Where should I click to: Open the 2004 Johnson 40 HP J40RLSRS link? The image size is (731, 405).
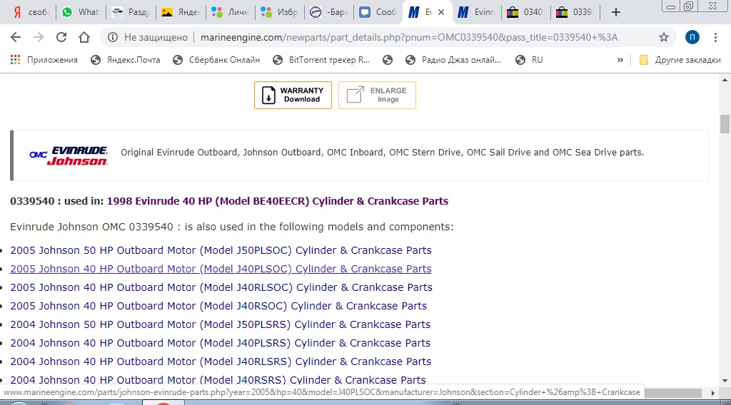tap(221, 362)
